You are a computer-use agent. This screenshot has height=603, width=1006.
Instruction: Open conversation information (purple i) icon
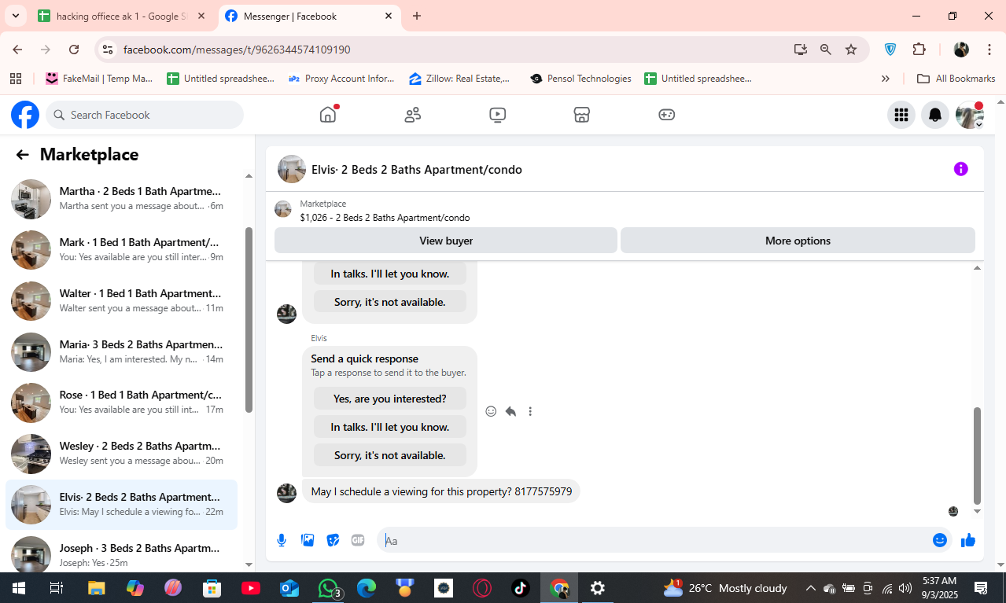point(960,169)
